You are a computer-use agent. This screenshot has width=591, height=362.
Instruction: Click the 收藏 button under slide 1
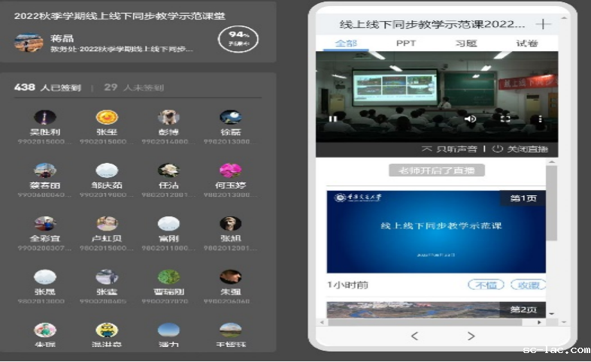pos(528,285)
